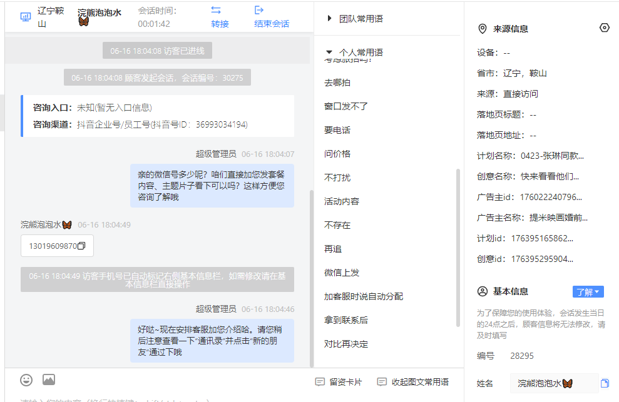The width and height of the screenshot is (619, 402).
Task: Click the location pin icon beside 来源信息
Action: pos(483,29)
